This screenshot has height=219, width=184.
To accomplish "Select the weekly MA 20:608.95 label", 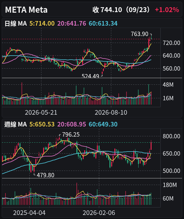I will 72,124.
